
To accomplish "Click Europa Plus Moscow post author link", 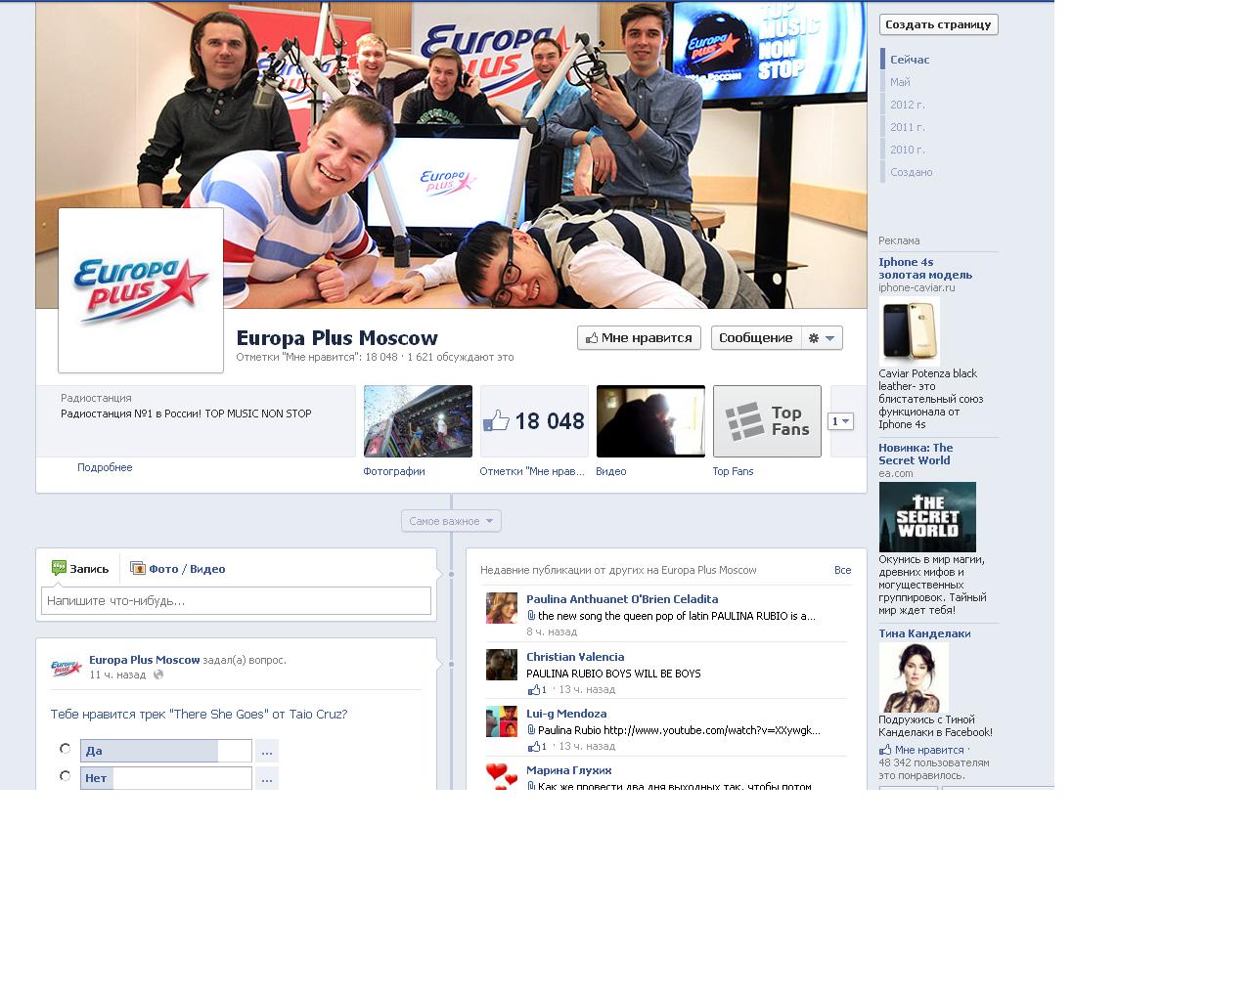I will pos(145,660).
